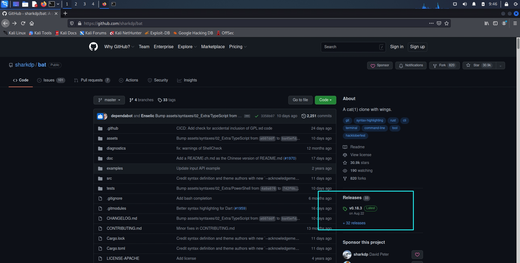Image resolution: width=520 pixels, height=263 pixels.
Task: Switch to workspace 3
Action: pos(85,4)
